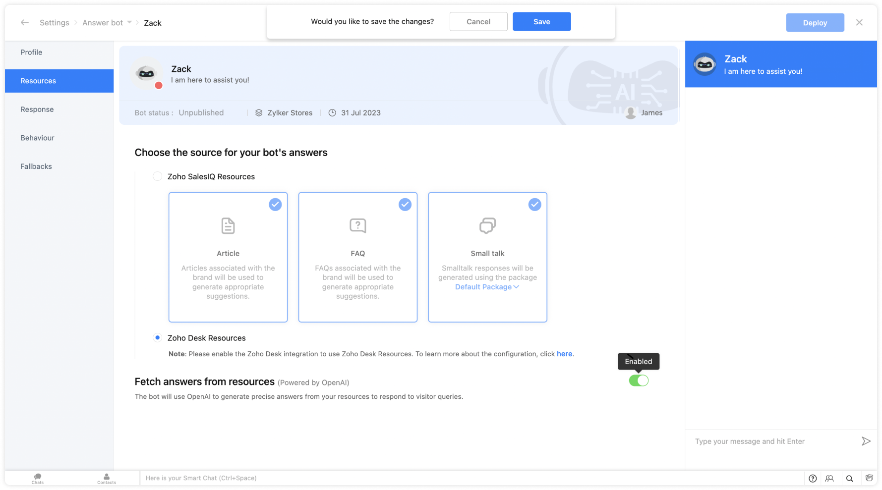Uncheck the Article resource checkmark
The width and height of the screenshot is (882, 490).
(x=275, y=205)
